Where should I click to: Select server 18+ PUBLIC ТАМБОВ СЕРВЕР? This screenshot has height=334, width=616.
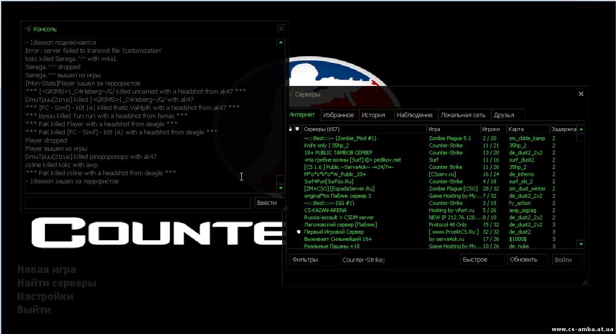click(x=431, y=153)
